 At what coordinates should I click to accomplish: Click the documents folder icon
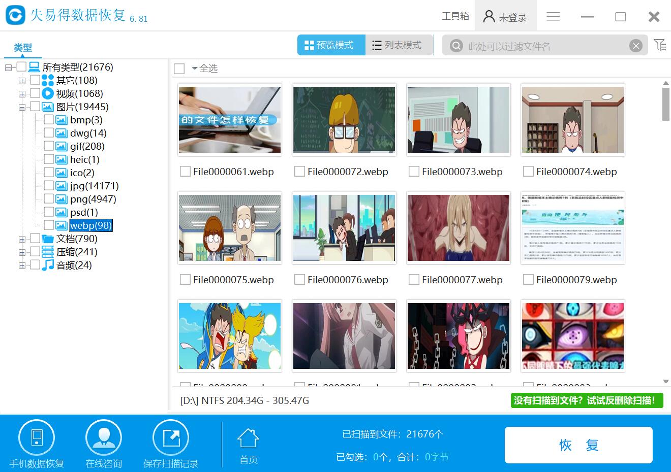(48, 239)
